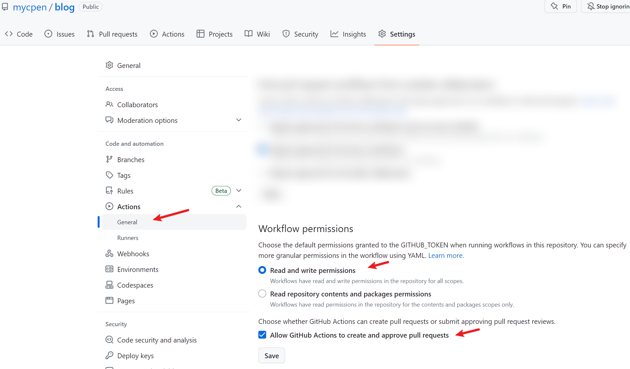Viewport: 630px width, 369px height.
Task: Click the Pages browser icon
Action: point(109,300)
